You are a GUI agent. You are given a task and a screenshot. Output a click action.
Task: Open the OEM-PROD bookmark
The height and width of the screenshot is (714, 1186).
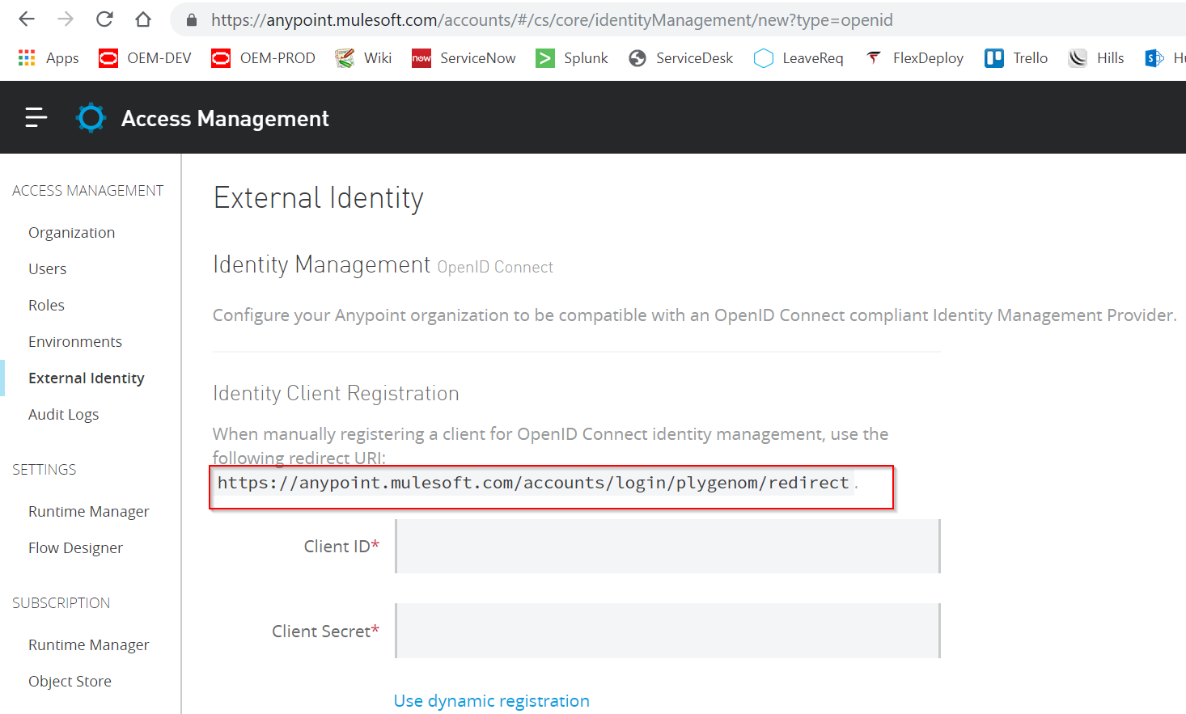click(263, 58)
